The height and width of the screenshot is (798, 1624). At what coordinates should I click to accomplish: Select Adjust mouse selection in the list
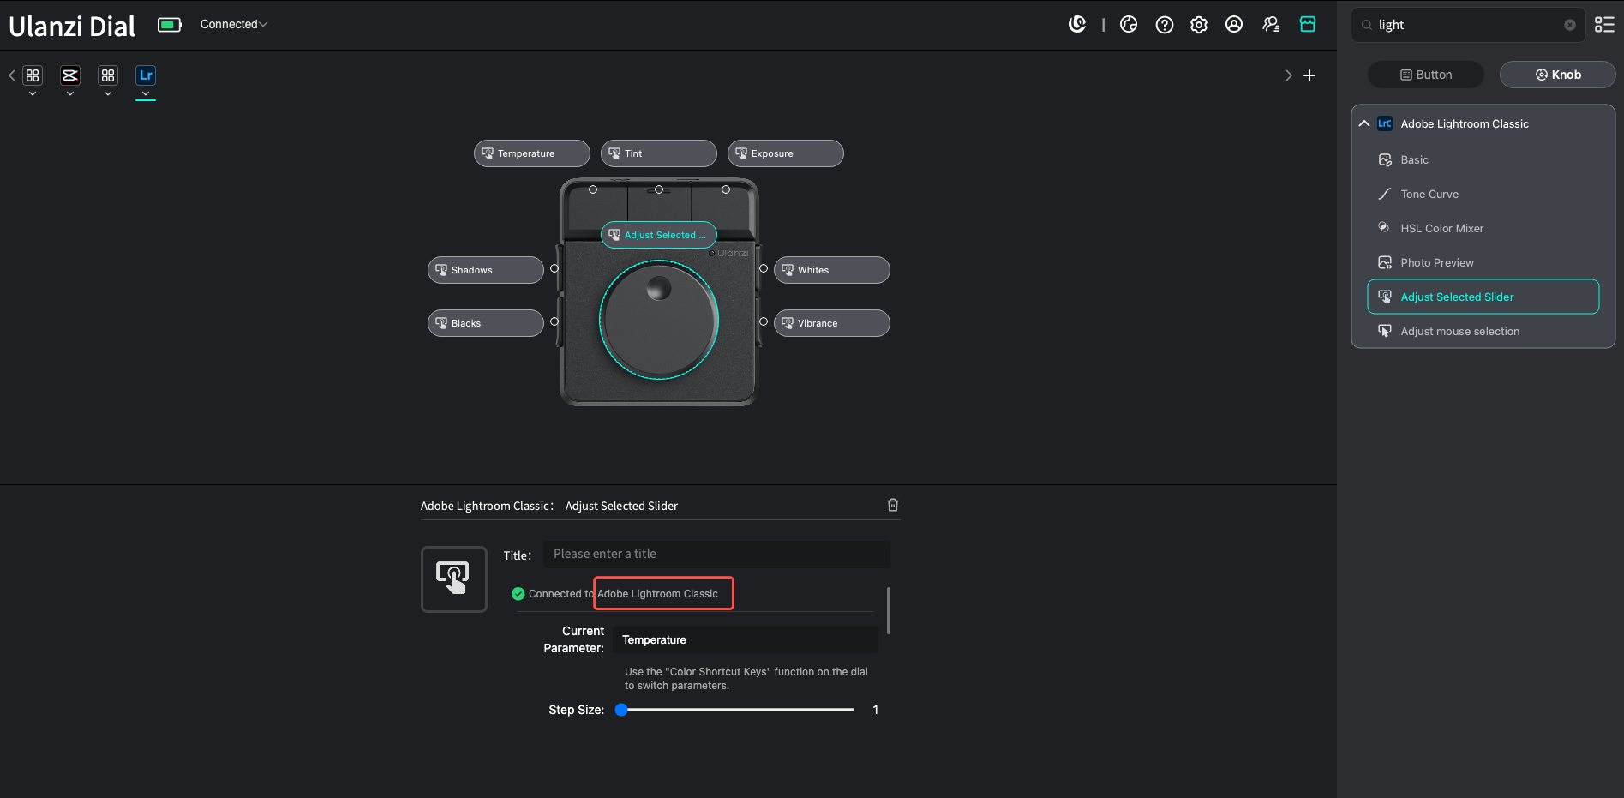[1483, 331]
